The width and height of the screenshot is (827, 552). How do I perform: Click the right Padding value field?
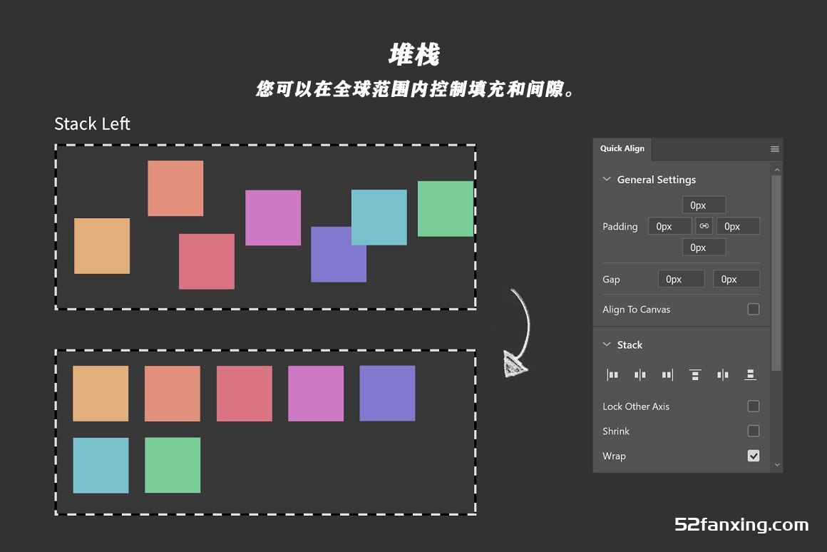click(x=738, y=226)
